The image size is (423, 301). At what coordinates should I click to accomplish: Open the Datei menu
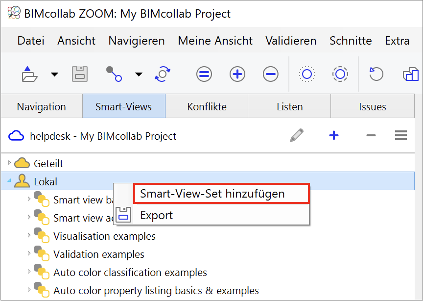tap(31, 41)
